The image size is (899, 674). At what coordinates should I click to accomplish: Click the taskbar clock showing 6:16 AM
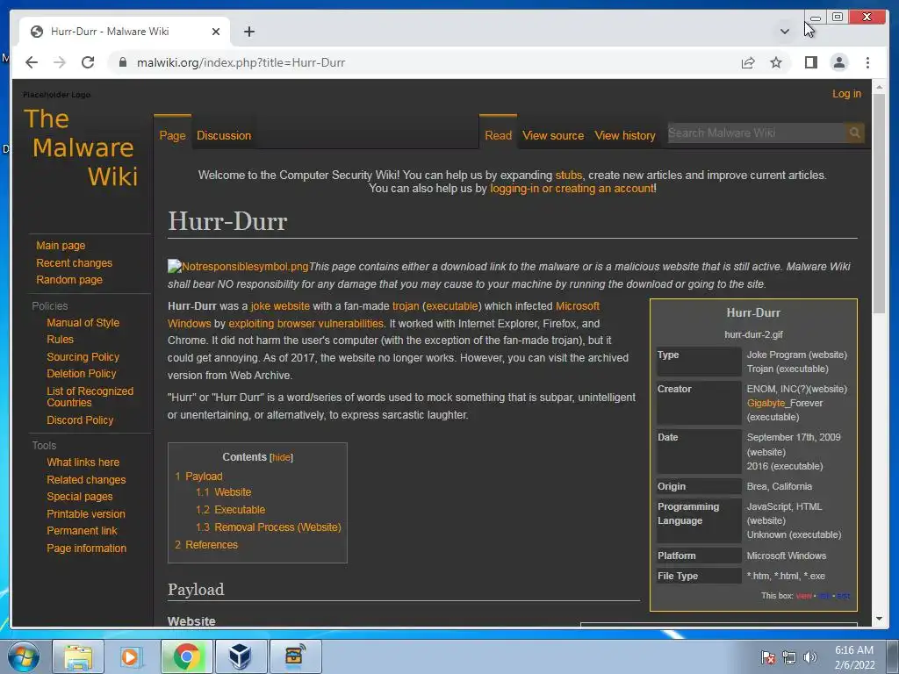(854, 657)
